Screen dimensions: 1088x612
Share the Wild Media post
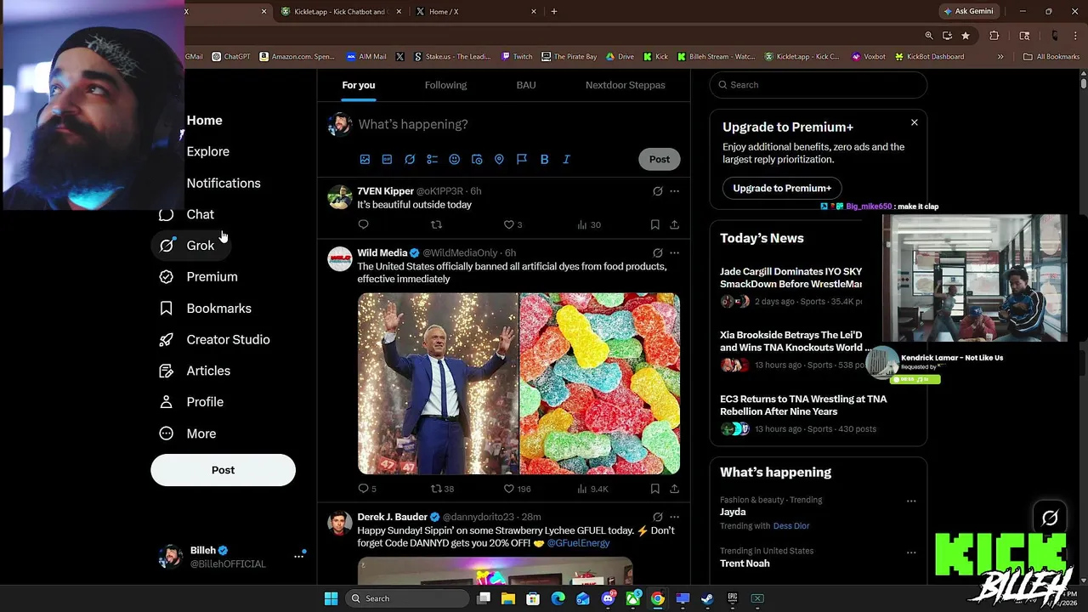(674, 489)
